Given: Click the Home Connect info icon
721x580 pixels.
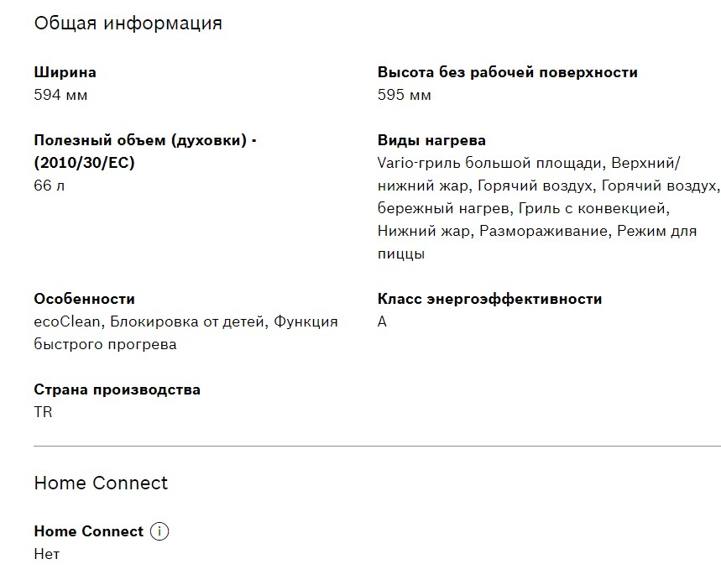Looking at the screenshot, I should pyautogui.click(x=159, y=531).
